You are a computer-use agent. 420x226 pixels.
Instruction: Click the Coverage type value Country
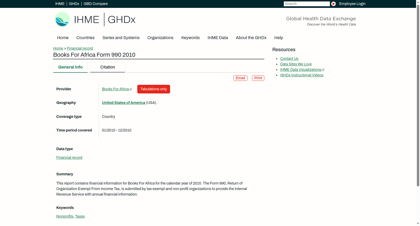108,117
